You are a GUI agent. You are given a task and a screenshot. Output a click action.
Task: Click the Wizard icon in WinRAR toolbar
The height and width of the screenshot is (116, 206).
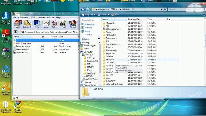tap(72, 24)
